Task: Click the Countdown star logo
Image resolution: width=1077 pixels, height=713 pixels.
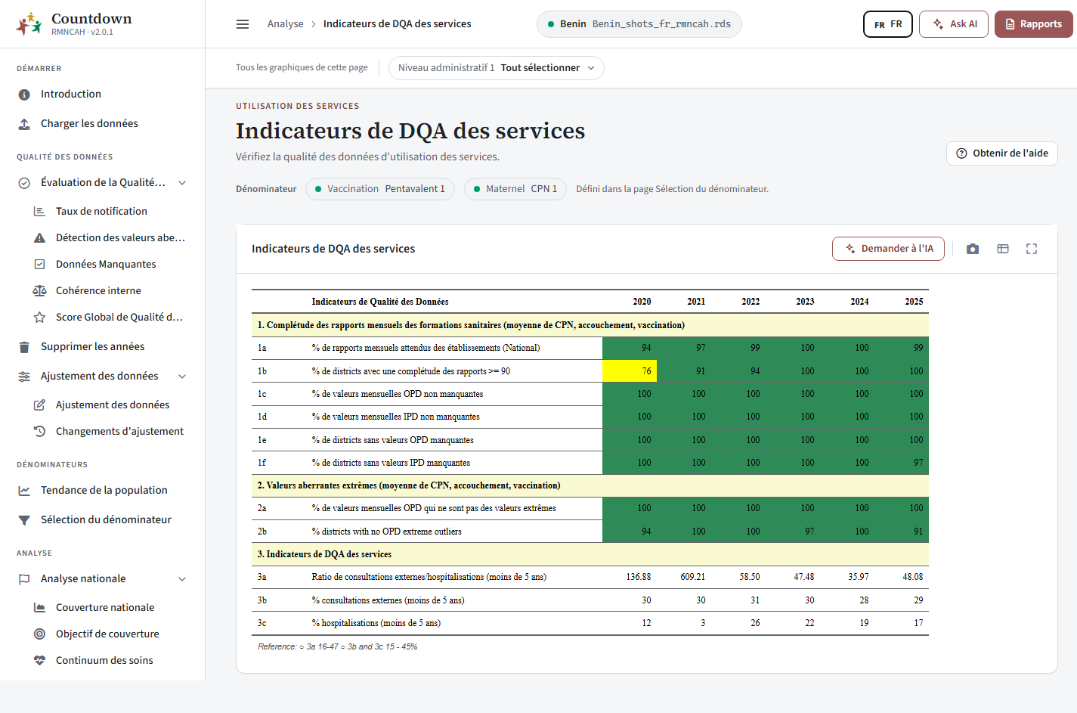Action: click(x=29, y=24)
